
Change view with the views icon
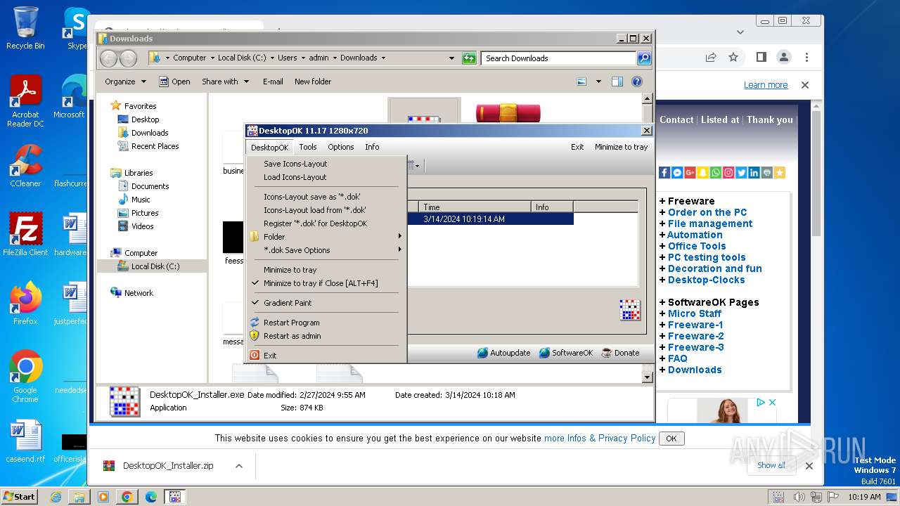[x=581, y=82]
